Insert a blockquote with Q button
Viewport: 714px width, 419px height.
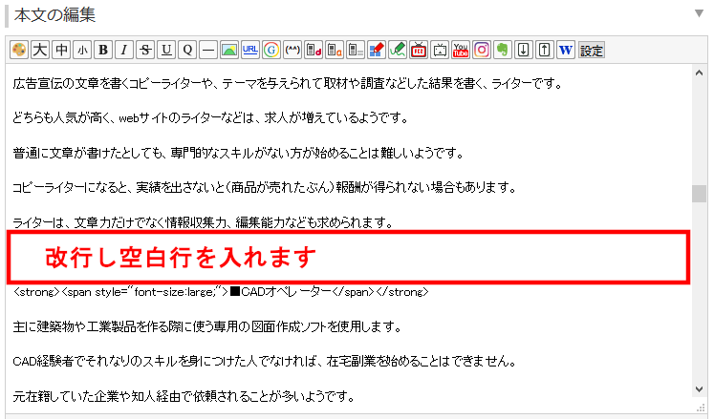187,50
